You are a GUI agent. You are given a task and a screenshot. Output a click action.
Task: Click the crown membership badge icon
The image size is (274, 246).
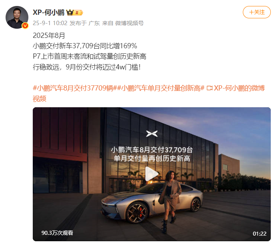click(70, 13)
